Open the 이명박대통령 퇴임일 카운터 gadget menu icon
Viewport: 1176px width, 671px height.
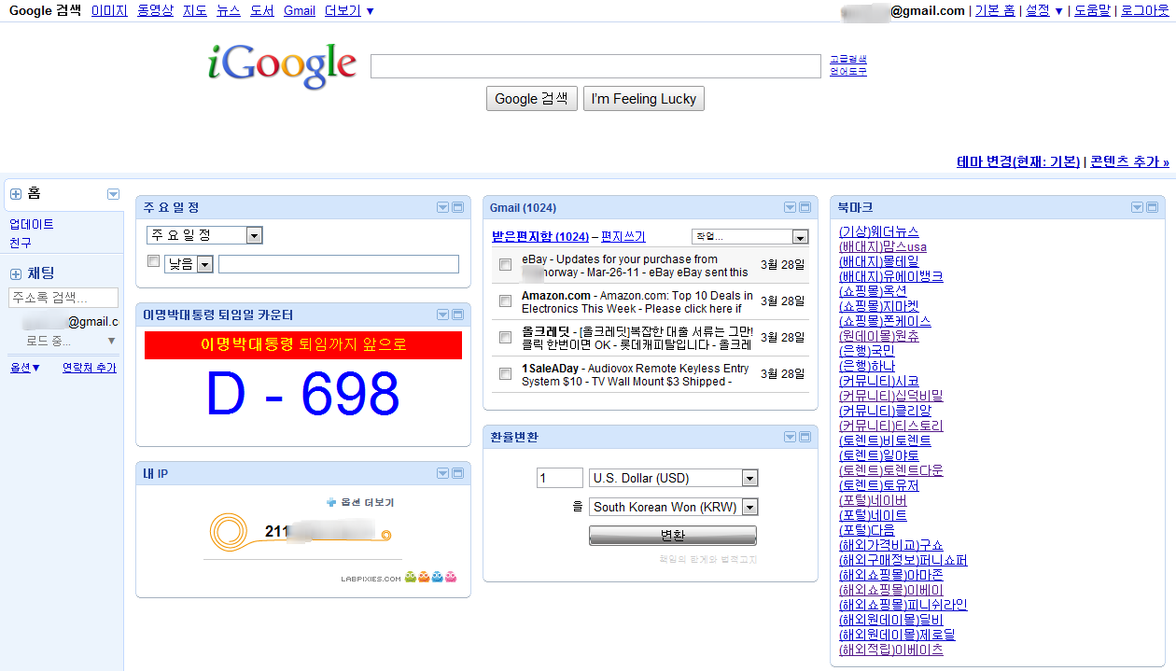coord(442,315)
